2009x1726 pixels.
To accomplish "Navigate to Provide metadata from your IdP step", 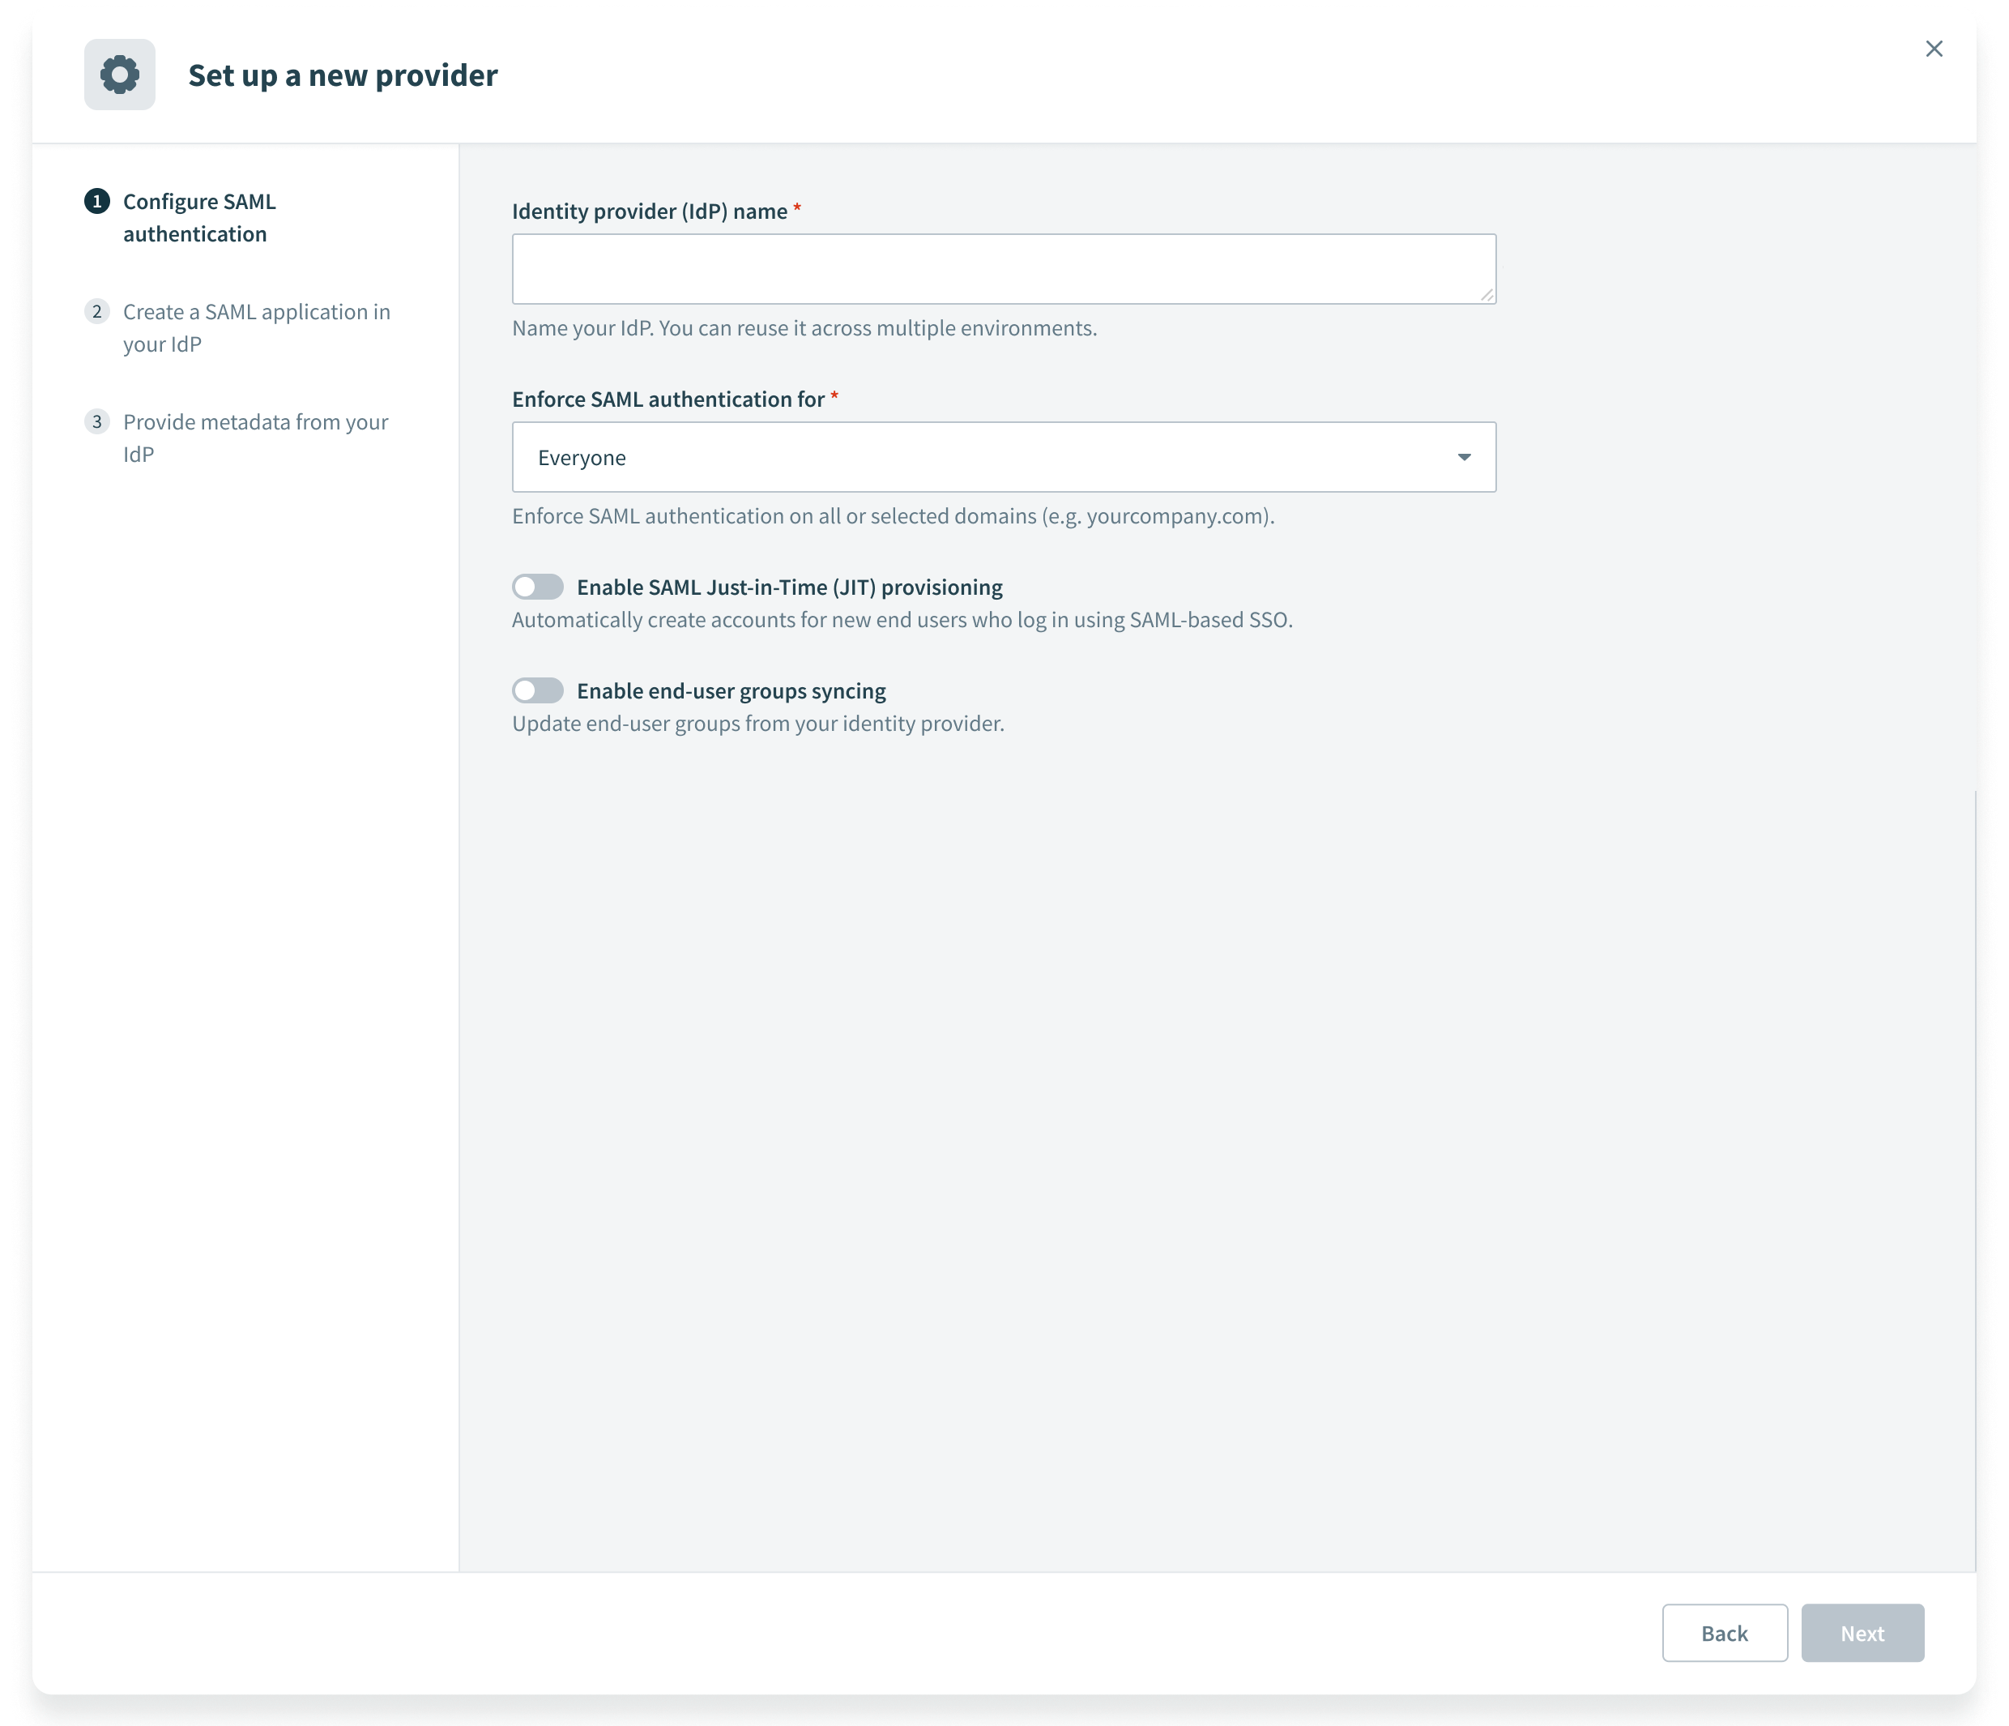I will pyautogui.click(x=255, y=436).
